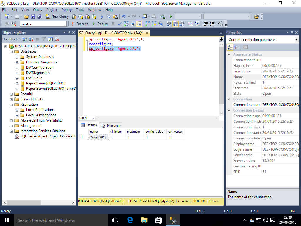The height and width of the screenshot is (226, 301).
Task: Open the Current connection parameters dropdown
Action: tap(296, 40)
